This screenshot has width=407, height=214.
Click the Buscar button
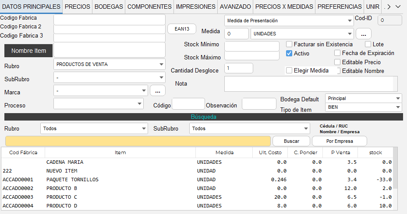pos(291,141)
